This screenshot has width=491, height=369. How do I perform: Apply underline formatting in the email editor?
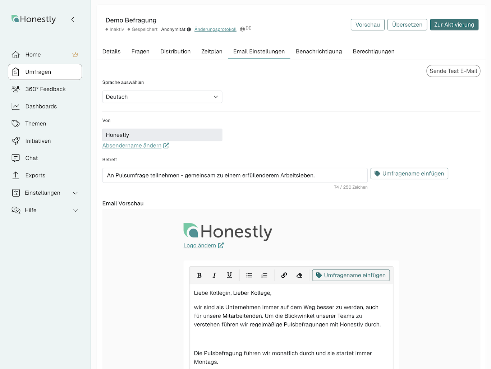(x=229, y=275)
